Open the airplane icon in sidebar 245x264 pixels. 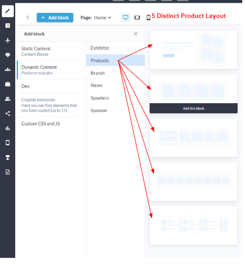point(7,41)
